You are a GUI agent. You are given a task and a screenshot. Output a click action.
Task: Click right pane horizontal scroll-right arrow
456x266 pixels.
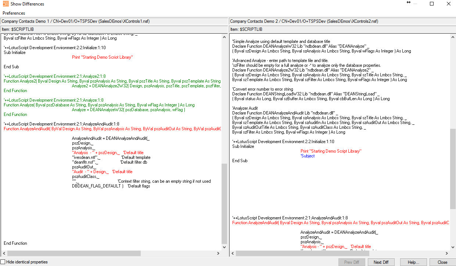pos(447,253)
